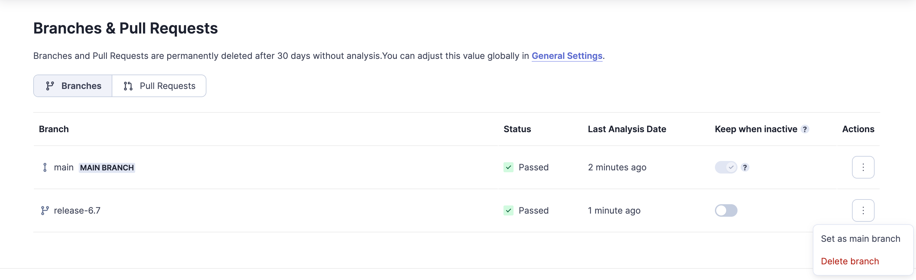Open actions menu for main branch
This screenshot has height=280, width=916.
[863, 168]
